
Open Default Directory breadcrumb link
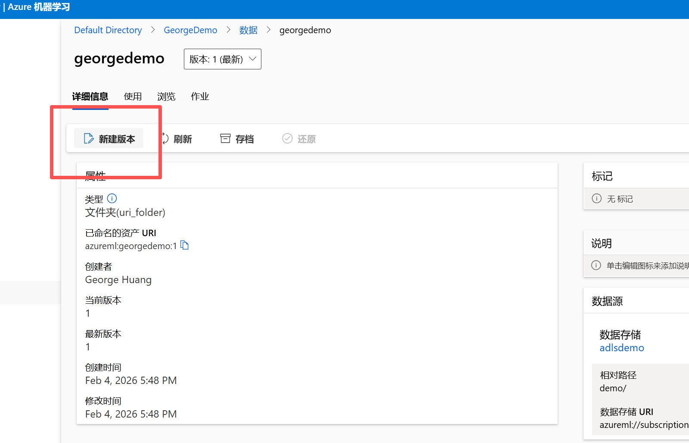click(108, 30)
